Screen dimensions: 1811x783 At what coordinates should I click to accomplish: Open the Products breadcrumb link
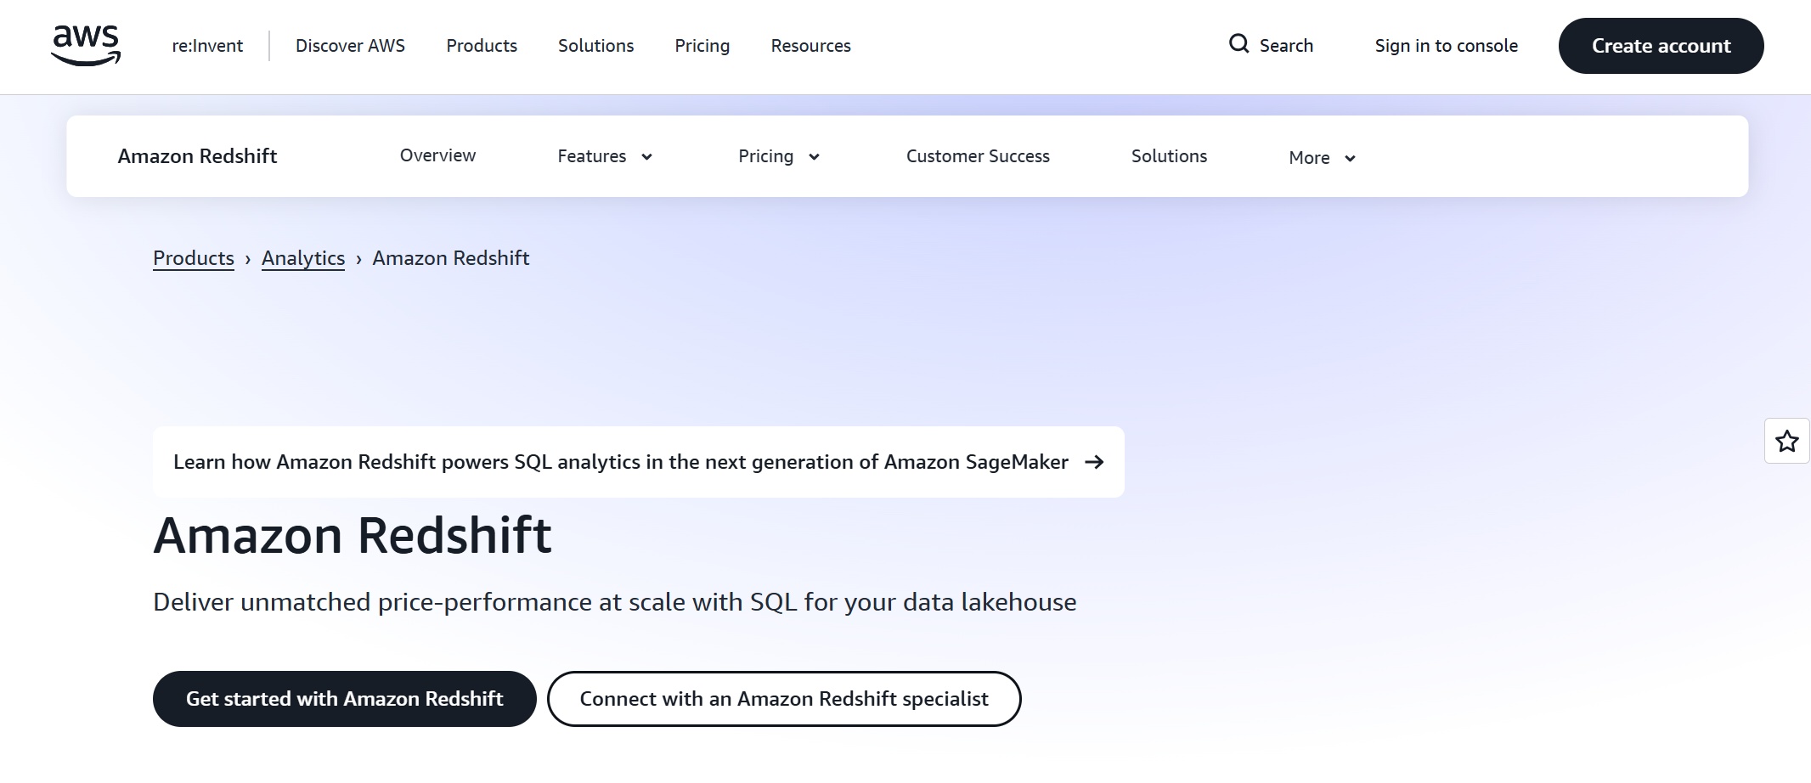[193, 258]
